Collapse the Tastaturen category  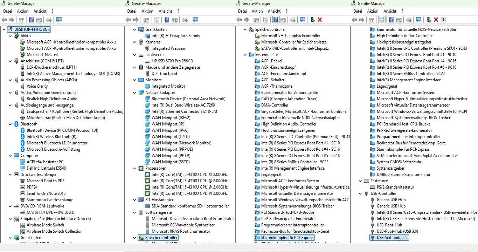(360, 181)
